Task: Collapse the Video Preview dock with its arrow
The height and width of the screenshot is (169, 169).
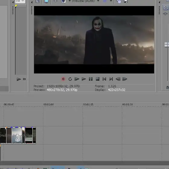Action: 32,2
